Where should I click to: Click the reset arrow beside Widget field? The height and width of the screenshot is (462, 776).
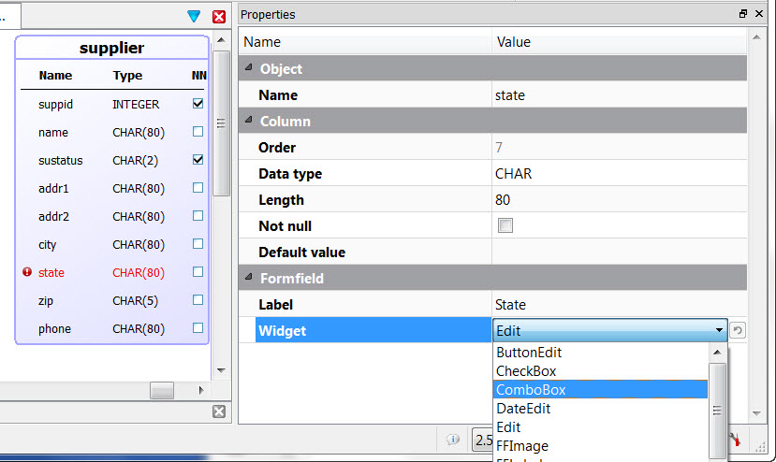tap(738, 330)
